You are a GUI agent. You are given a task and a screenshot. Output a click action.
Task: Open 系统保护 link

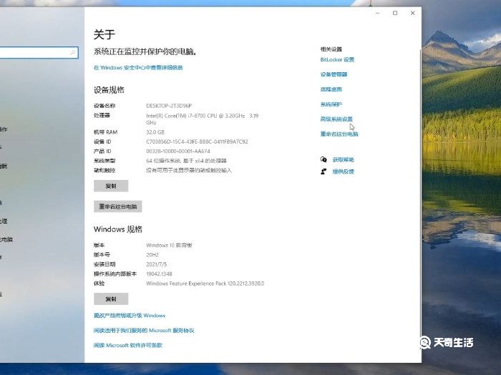[331, 104]
